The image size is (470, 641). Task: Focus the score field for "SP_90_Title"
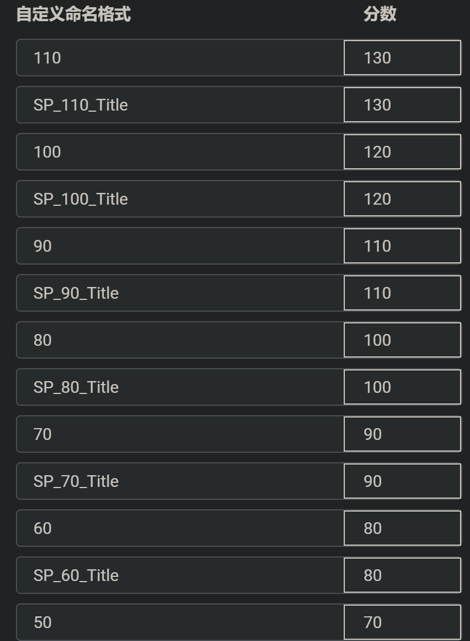[x=402, y=293]
